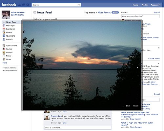
Task: Click Edit My Profile link
Action: 17,15
